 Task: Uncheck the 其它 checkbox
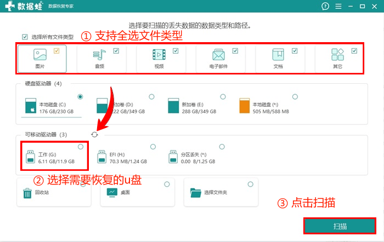coord(354,51)
